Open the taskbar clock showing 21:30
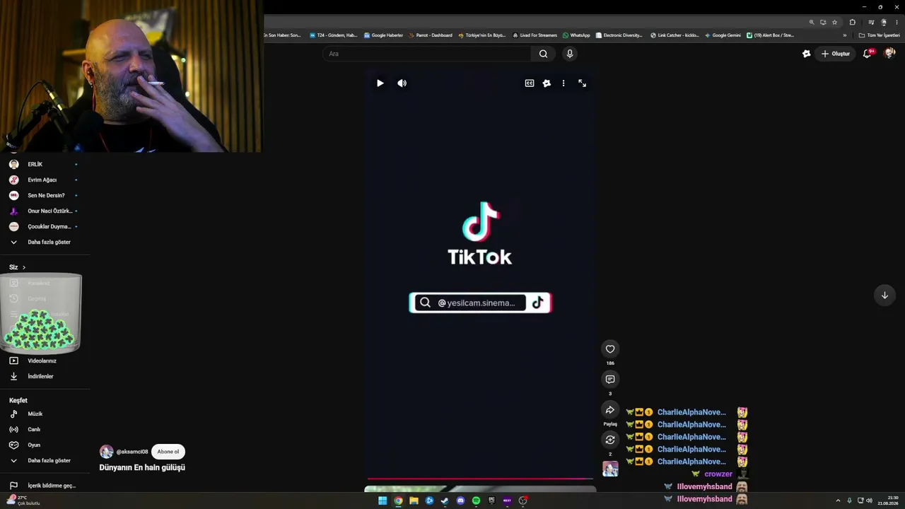The height and width of the screenshot is (509, 905). coord(888,501)
